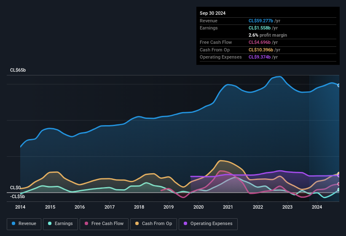Click the 2016 x-axis label
The image size is (346, 236).
[x=80, y=207]
